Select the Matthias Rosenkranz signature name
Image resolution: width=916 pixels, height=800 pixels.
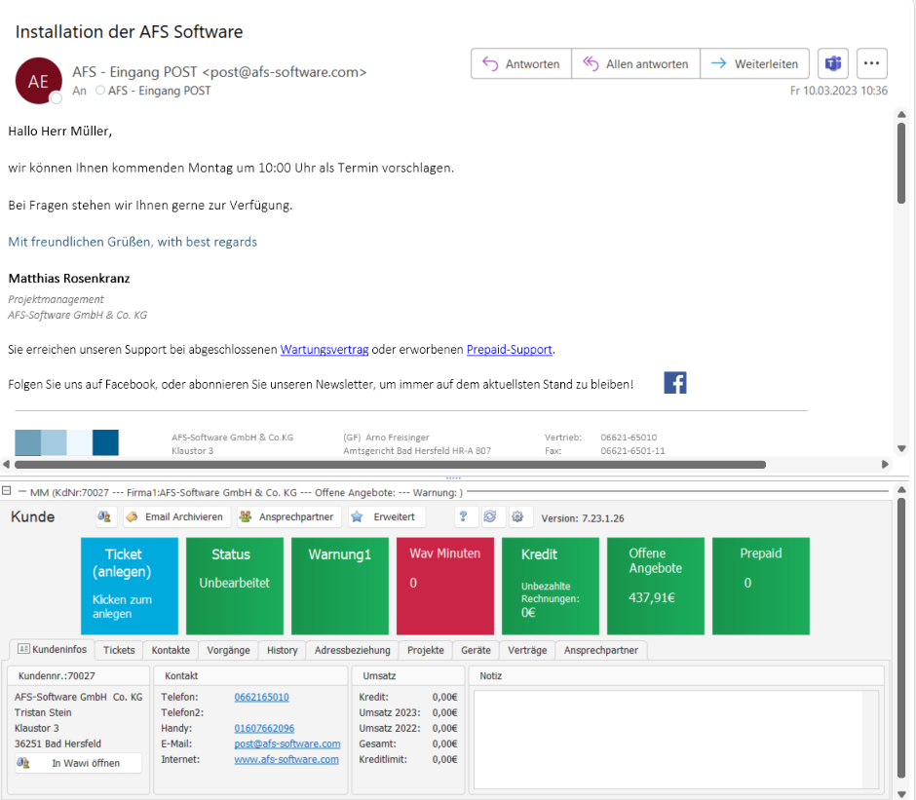pyautogui.click(x=69, y=278)
